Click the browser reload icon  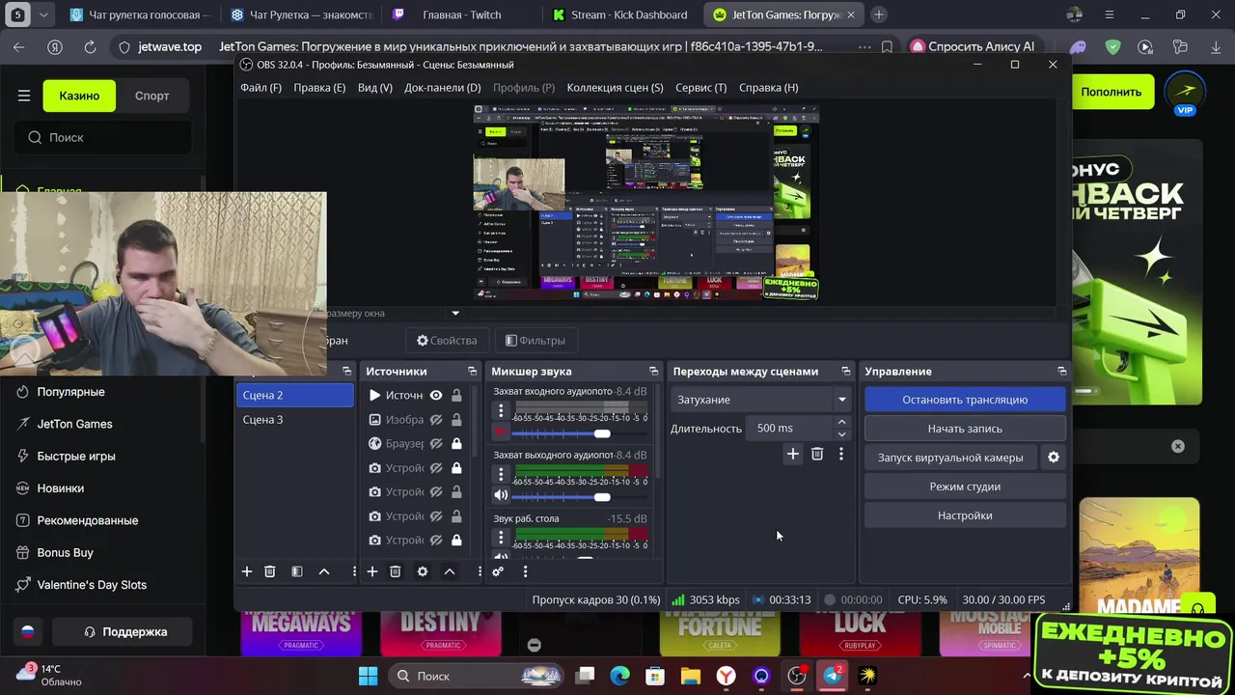pyautogui.click(x=90, y=46)
